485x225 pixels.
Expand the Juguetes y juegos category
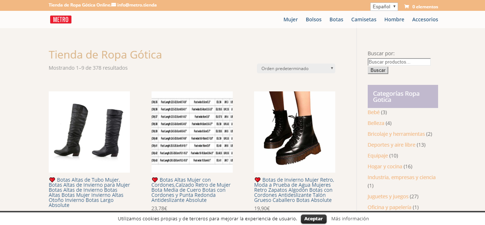(x=388, y=196)
